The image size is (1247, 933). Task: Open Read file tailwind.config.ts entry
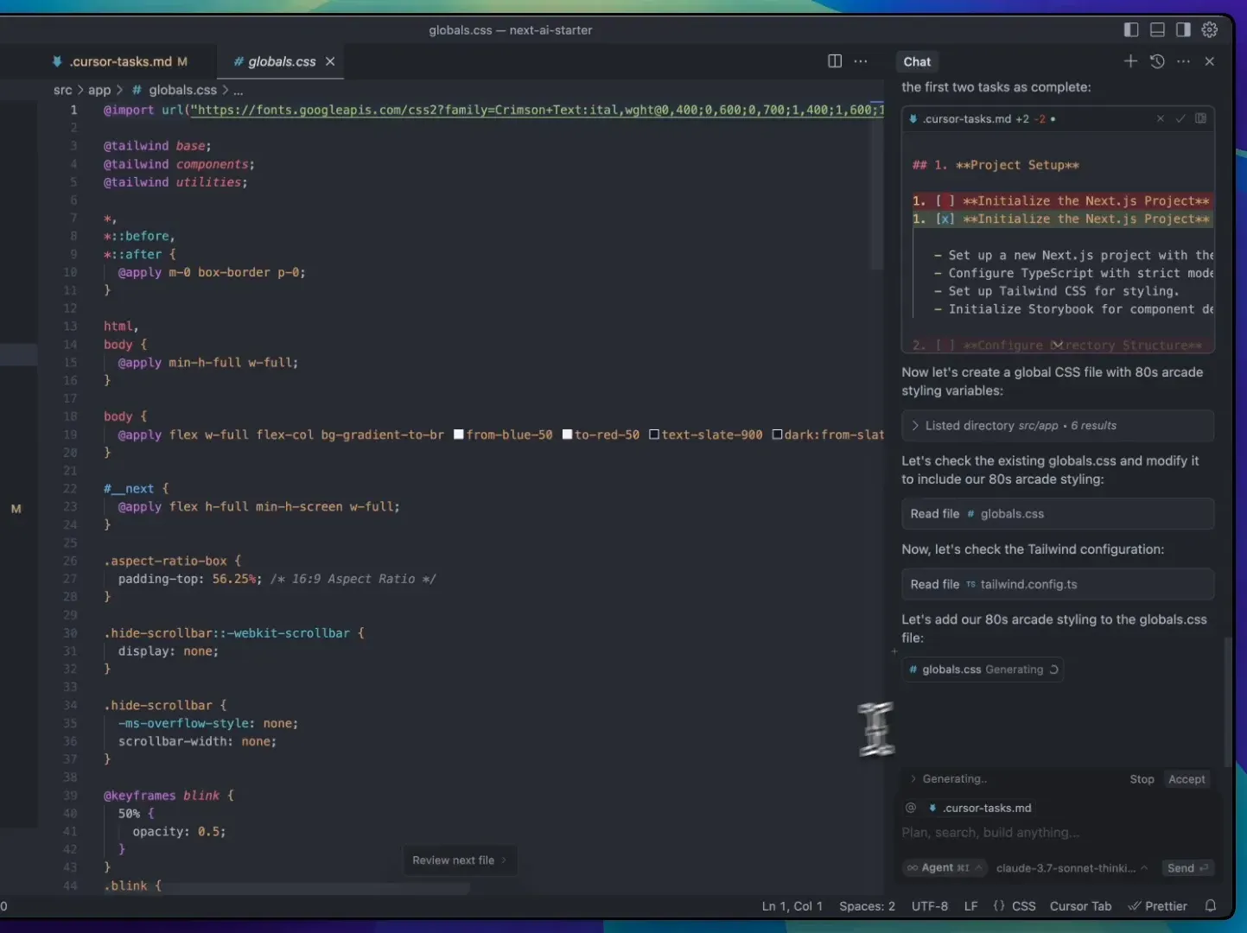(1058, 584)
